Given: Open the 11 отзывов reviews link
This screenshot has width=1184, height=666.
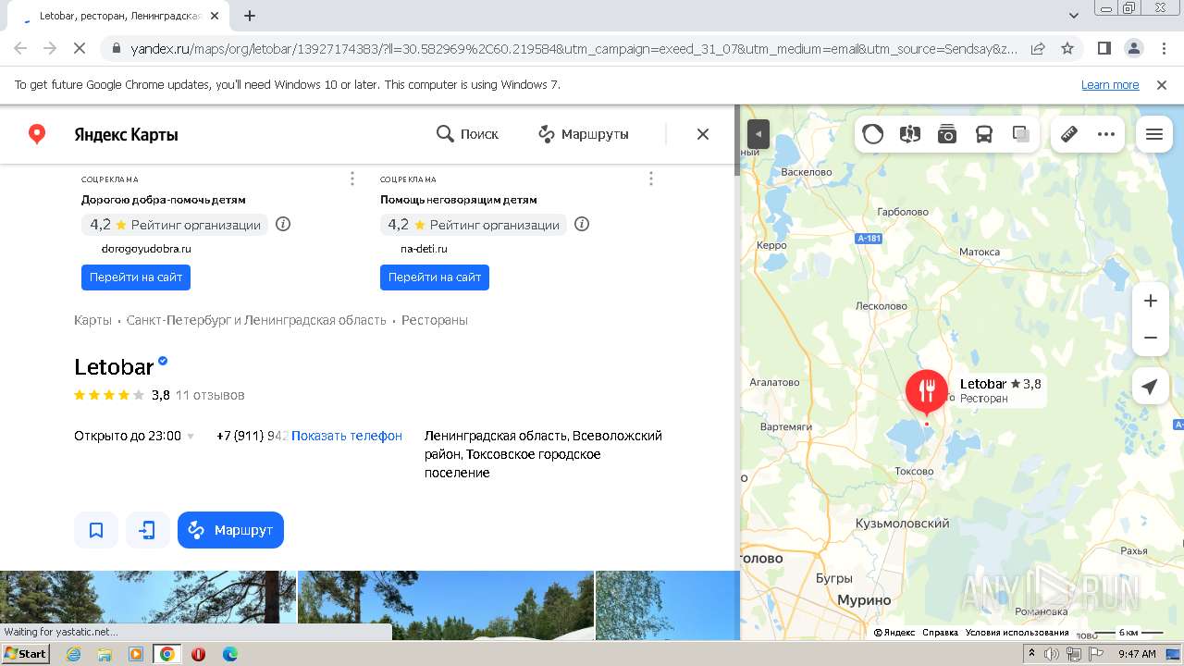Looking at the screenshot, I should tap(210, 395).
